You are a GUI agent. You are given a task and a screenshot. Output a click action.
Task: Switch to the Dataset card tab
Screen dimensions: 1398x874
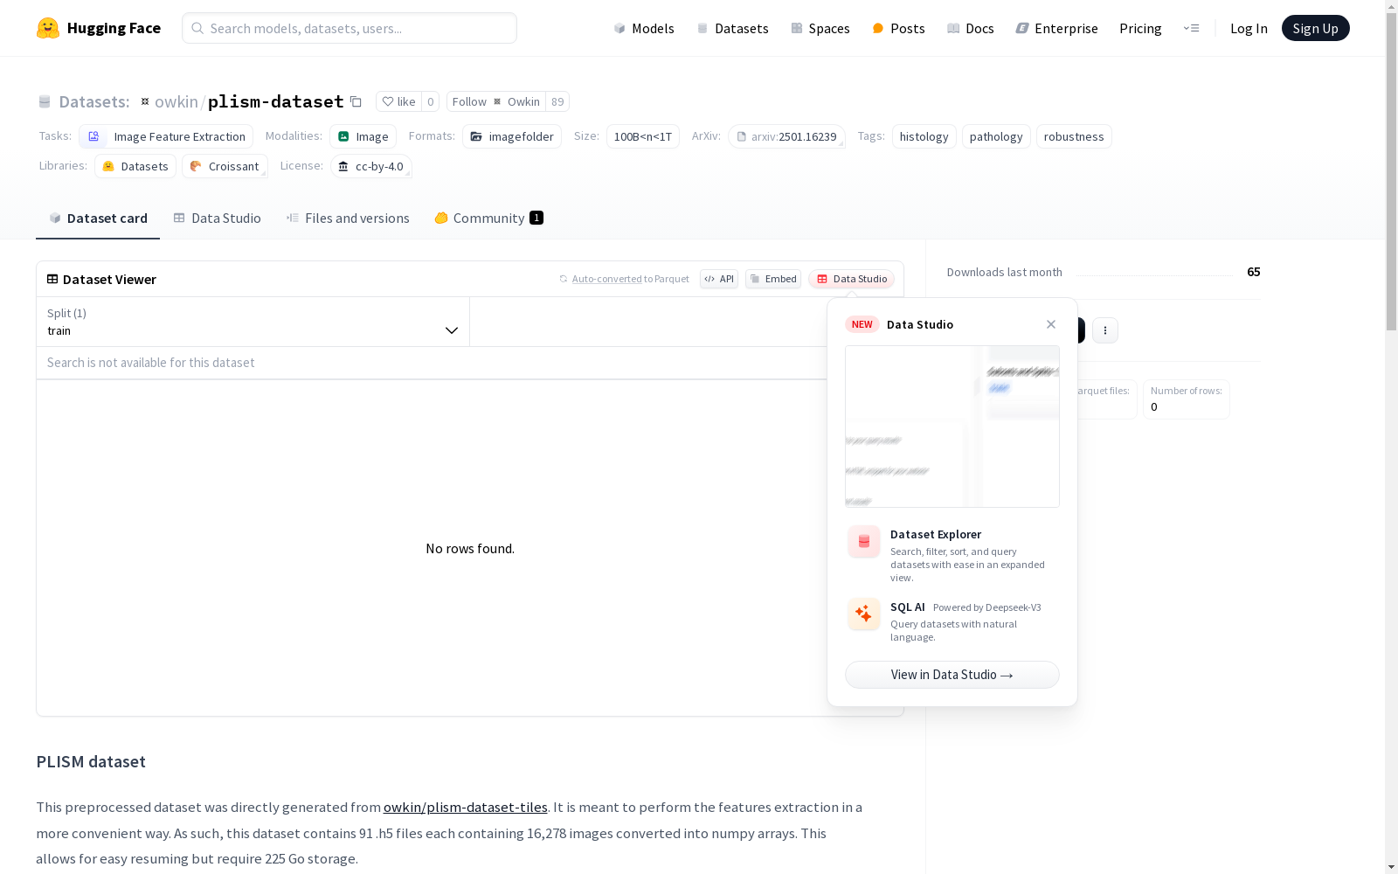(98, 218)
